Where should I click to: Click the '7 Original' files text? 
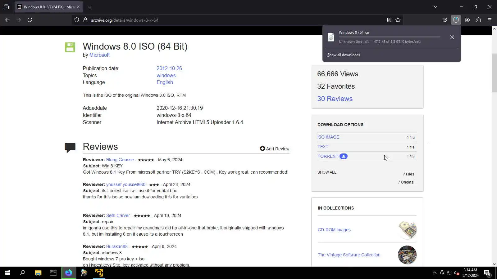tap(406, 182)
